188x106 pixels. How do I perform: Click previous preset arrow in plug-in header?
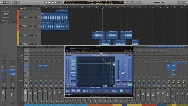tap(71, 51)
